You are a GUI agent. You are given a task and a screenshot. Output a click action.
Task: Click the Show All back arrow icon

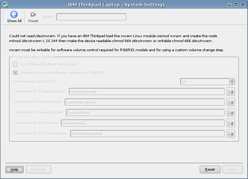click(14, 14)
